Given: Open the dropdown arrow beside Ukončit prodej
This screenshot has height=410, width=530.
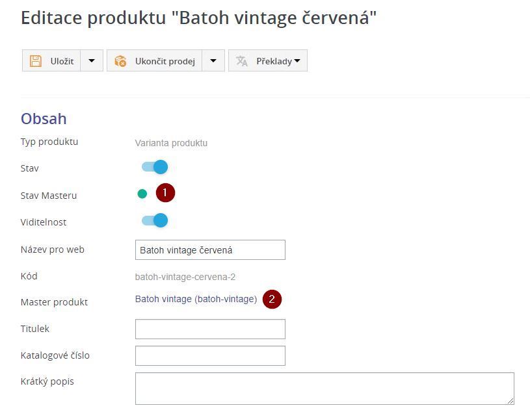Looking at the screenshot, I should tap(213, 60).
